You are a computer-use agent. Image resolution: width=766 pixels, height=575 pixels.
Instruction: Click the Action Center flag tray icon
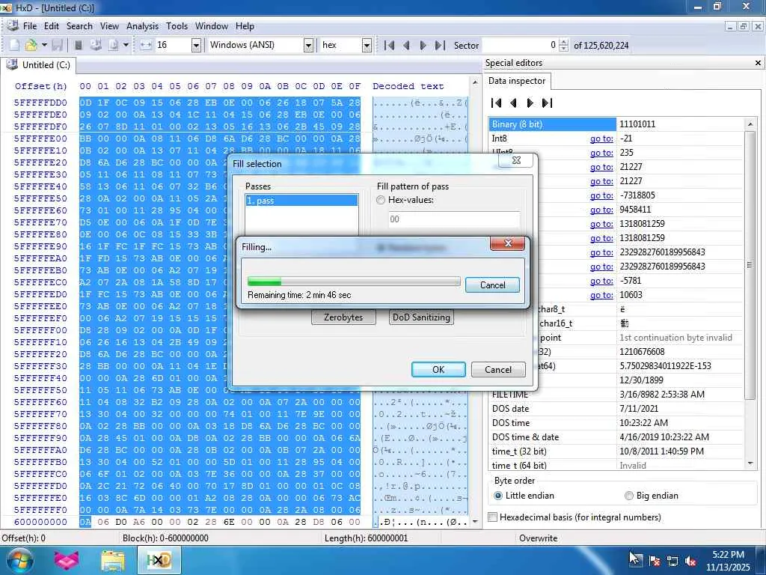(654, 561)
